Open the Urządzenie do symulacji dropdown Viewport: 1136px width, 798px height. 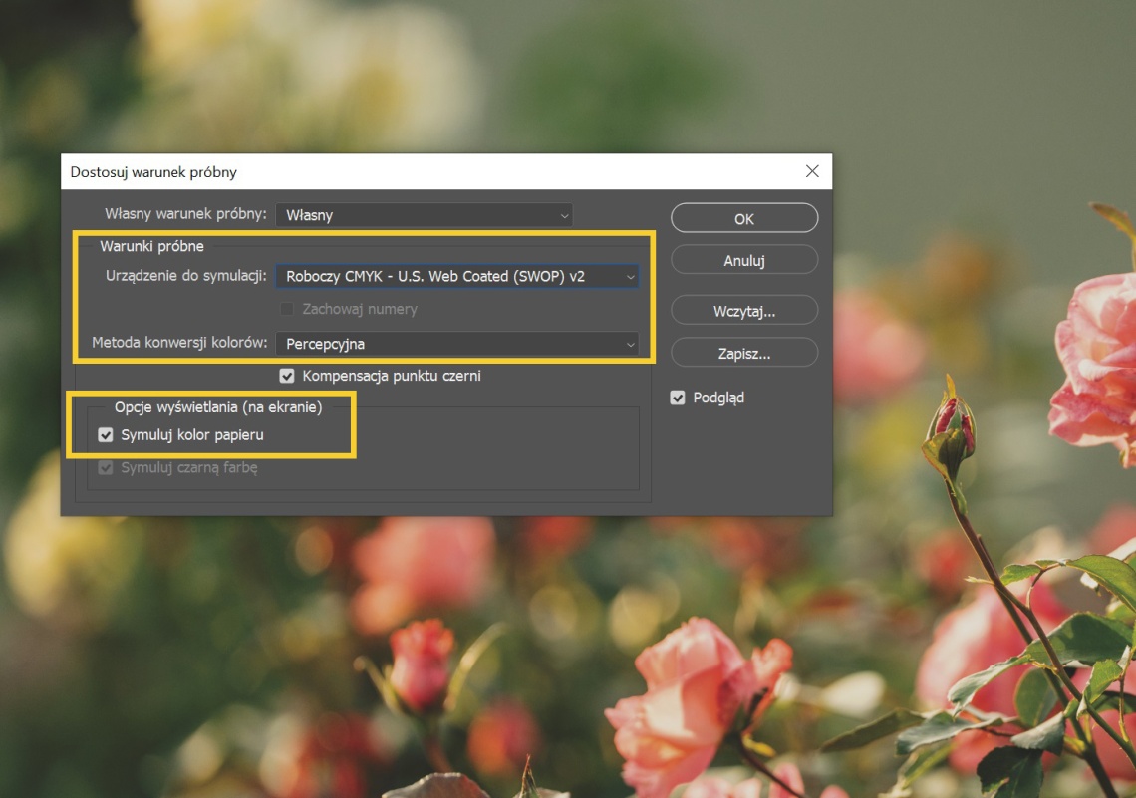click(457, 276)
